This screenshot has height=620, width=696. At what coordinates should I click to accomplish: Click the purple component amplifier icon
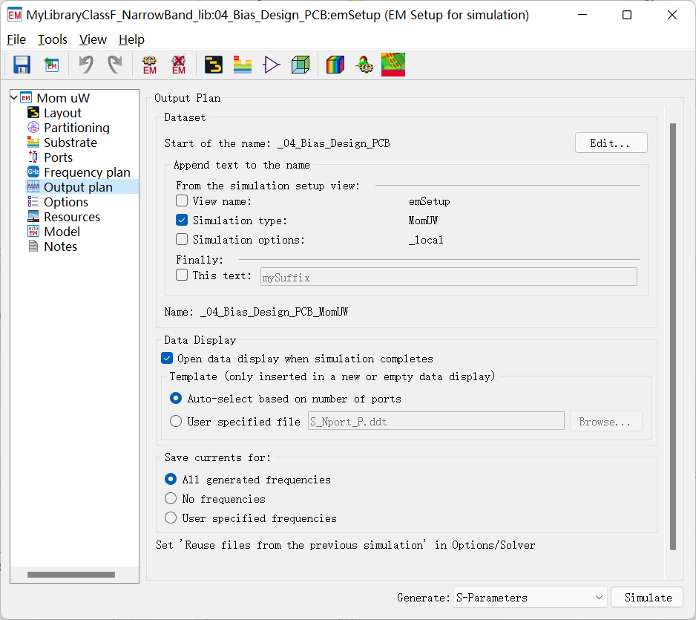[272, 65]
